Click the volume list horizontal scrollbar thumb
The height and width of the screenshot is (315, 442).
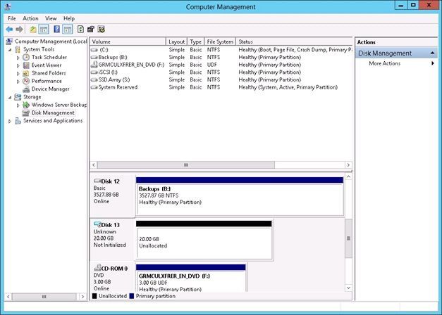(x=186, y=165)
